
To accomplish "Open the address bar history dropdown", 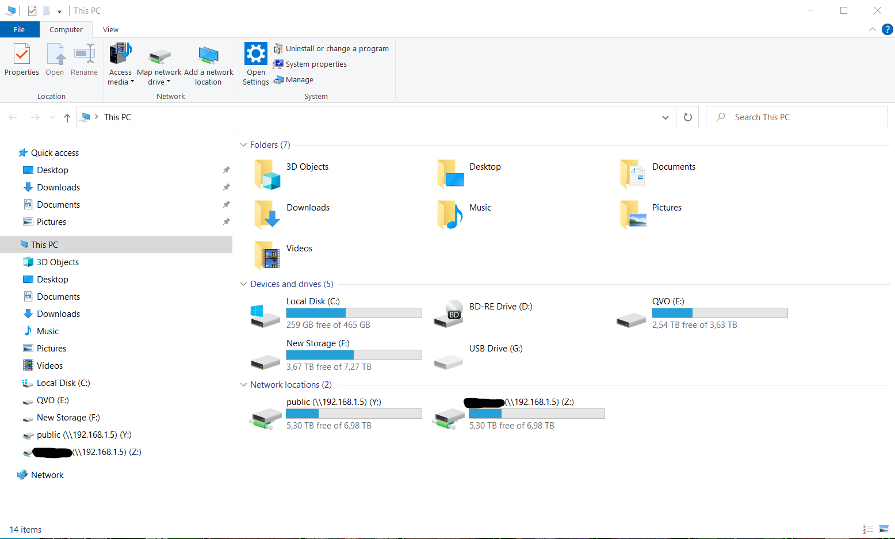I will [x=665, y=117].
